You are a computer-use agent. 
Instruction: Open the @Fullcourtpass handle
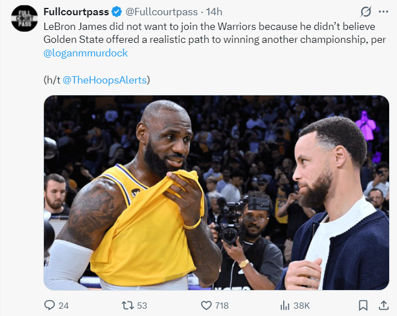(162, 12)
